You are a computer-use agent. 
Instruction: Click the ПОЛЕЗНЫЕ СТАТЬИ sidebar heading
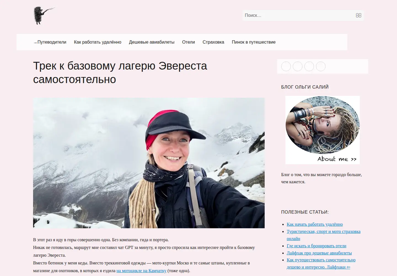pyautogui.click(x=305, y=212)
